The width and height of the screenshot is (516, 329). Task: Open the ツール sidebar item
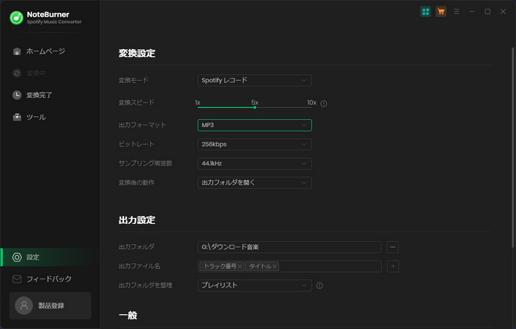pyautogui.click(x=35, y=117)
